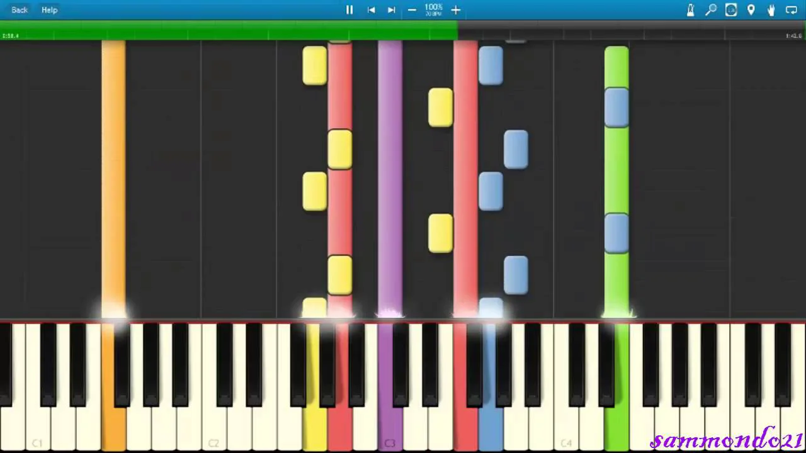Increase playback speed with plus button
Image resolution: width=806 pixels, height=453 pixels.
(455, 10)
